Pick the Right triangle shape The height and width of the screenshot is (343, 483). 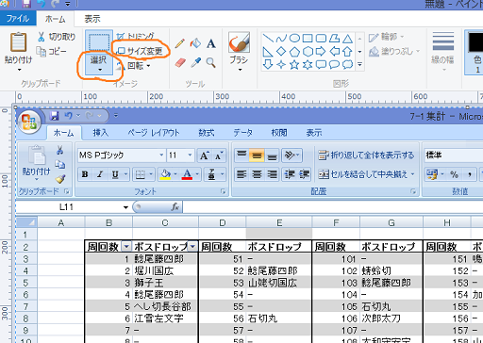pos(268,52)
